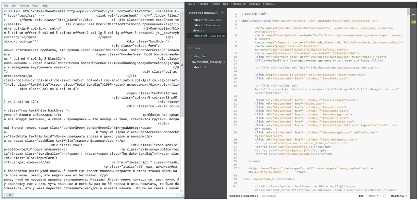Collapse html tag fold arrow at line 3

(x=239, y=21)
